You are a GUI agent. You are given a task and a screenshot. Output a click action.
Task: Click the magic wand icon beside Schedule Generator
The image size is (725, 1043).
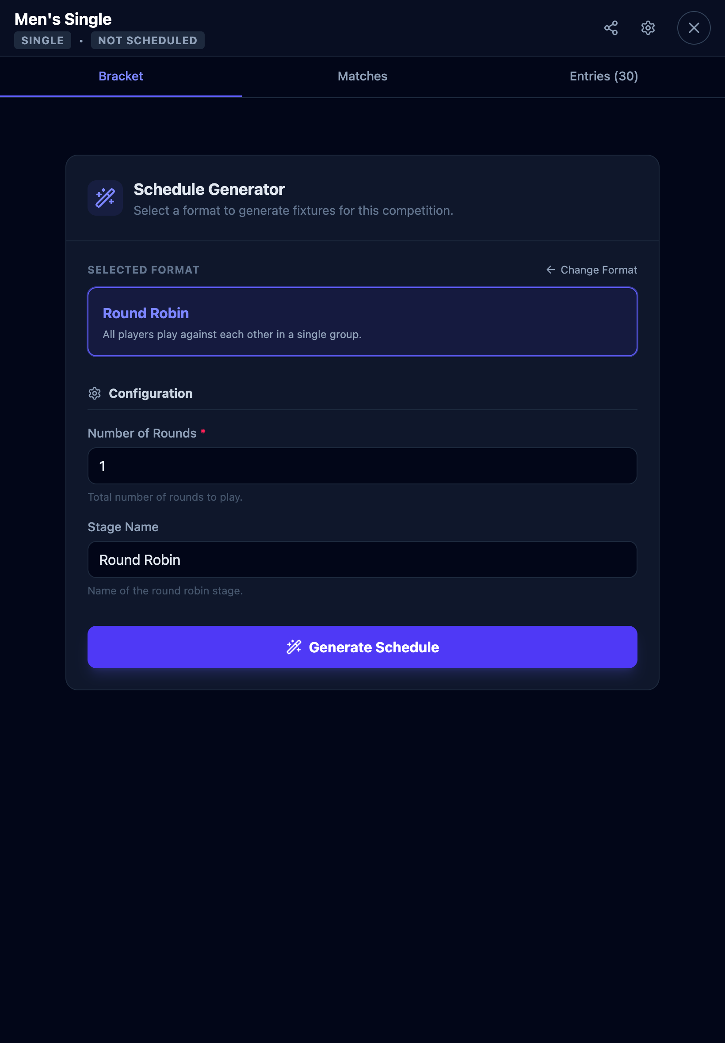pyautogui.click(x=105, y=198)
